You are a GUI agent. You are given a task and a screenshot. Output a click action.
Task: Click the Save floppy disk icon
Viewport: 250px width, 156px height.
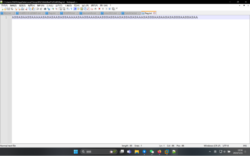pyautogui.click(x=9, y=9)
